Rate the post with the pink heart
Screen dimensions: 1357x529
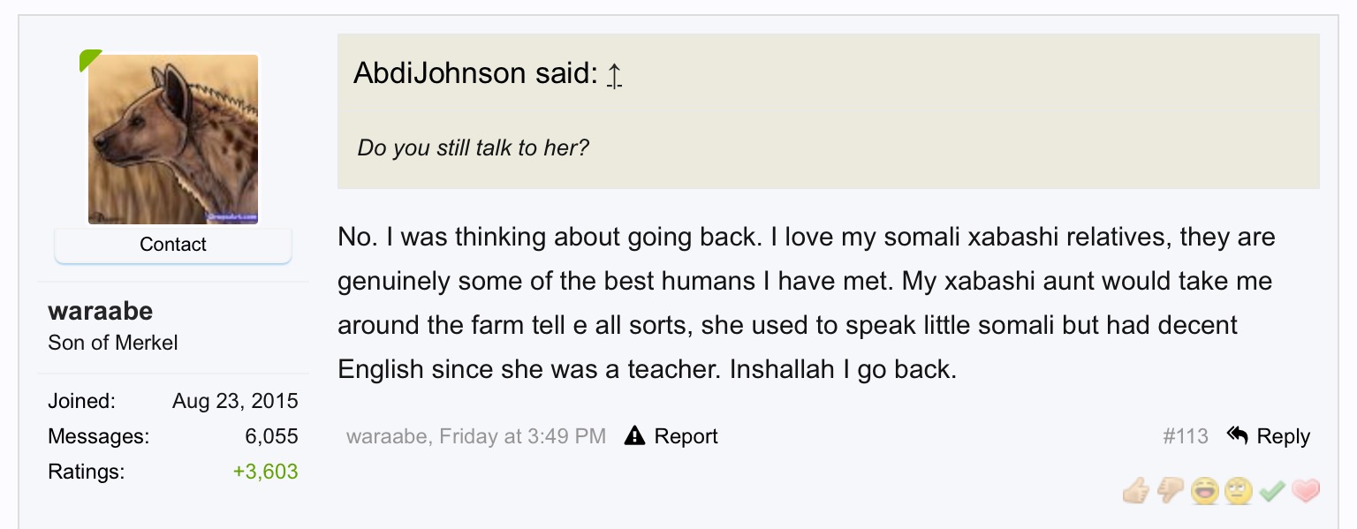[x=1306, y=491]
